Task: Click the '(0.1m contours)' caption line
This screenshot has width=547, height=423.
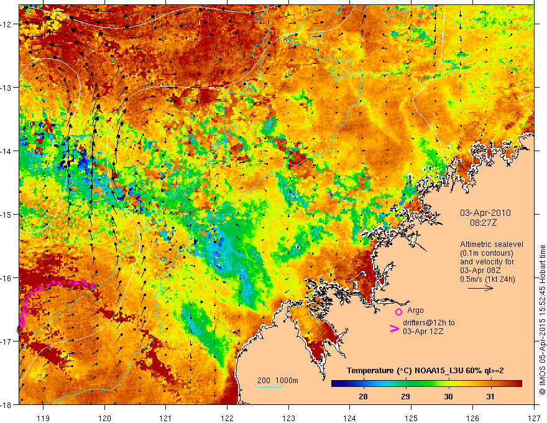Action: (487, 253)
